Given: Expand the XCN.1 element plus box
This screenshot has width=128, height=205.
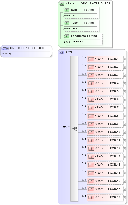Looking at the screenshot, I should pyautogui.click(x=125, y=59).
